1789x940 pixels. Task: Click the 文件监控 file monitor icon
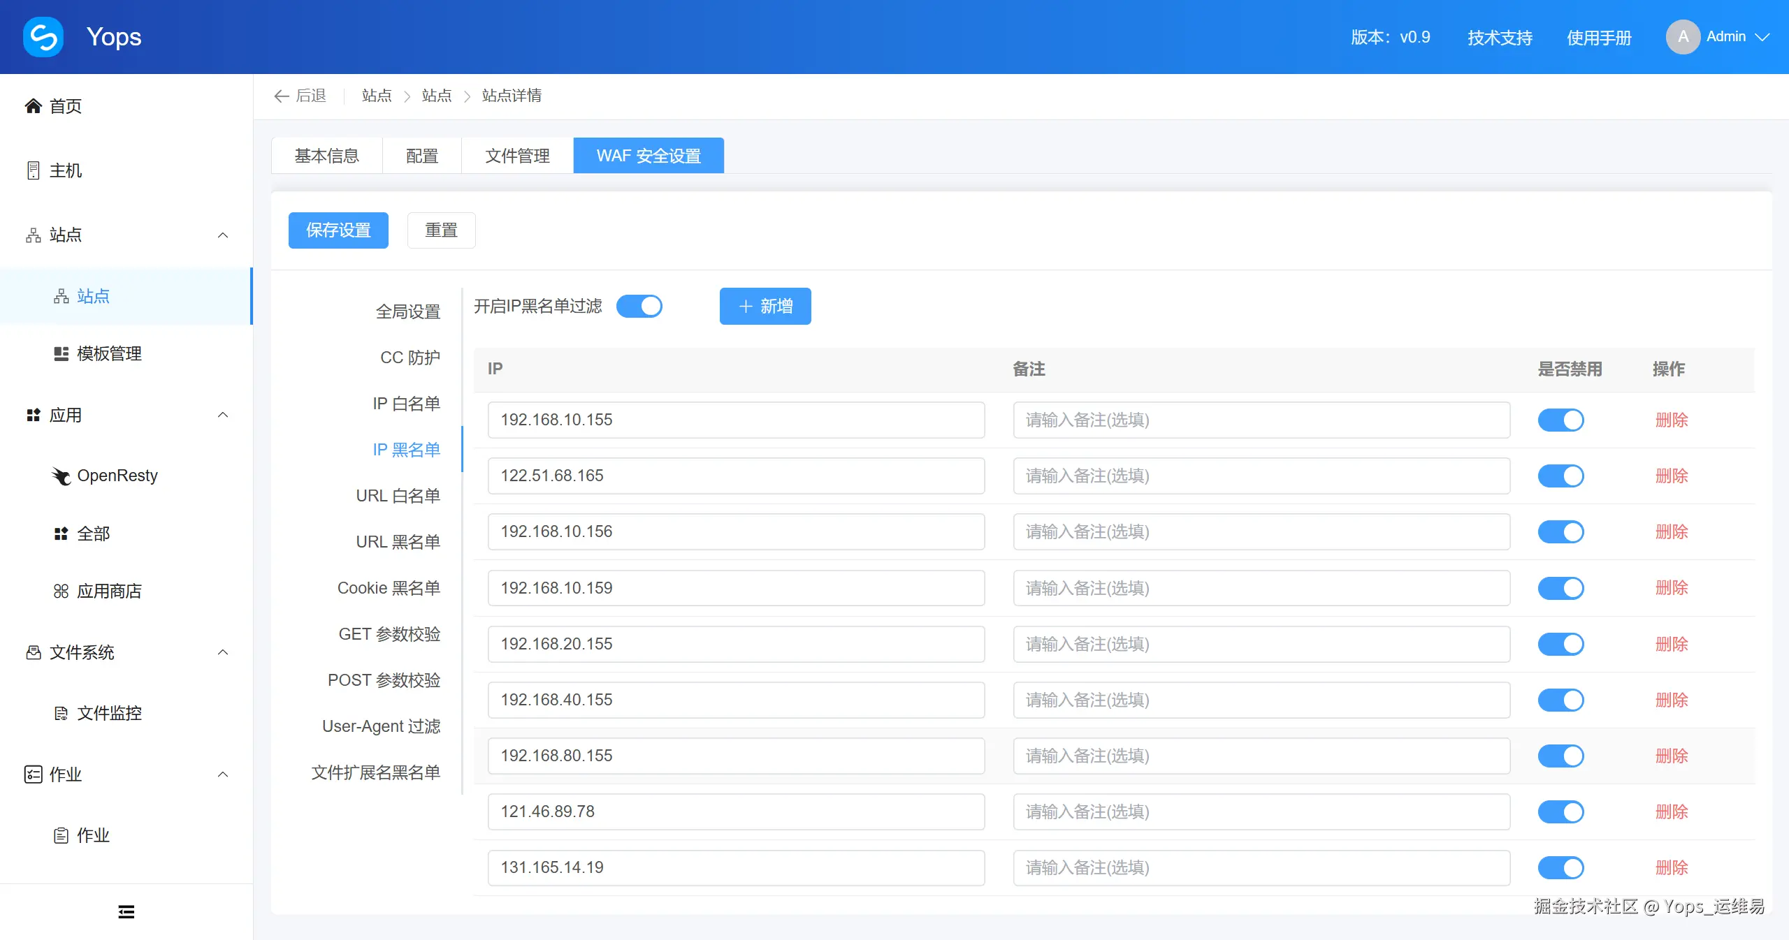[x=61, y=713]
